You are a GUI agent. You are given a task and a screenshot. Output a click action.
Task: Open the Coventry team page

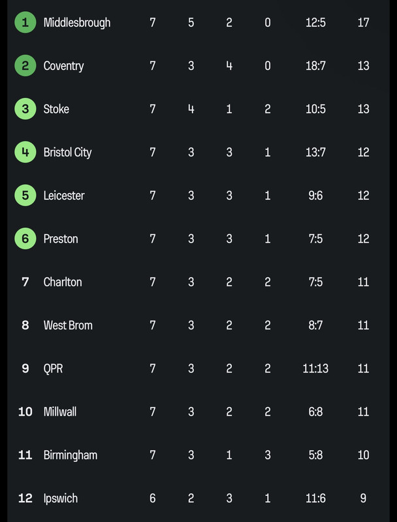63,66
